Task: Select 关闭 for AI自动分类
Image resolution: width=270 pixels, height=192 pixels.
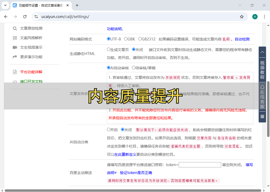Action: (x=123, y=129)
